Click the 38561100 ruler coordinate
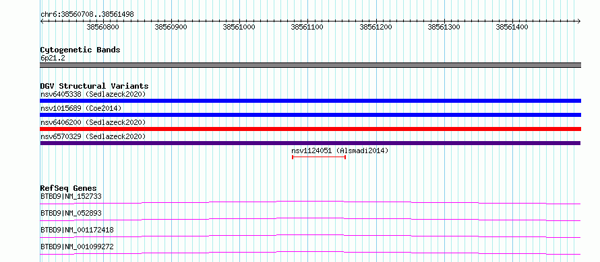 pyautogui.click(x=307, y=27)
